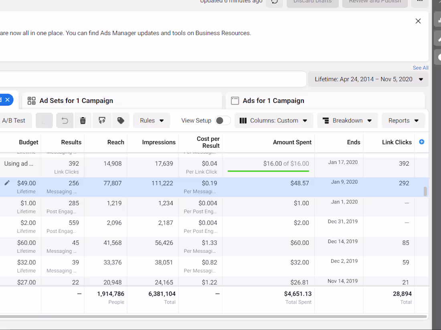
Task: Open the Breakdown dropdown menu
Action: pos(347,120)
